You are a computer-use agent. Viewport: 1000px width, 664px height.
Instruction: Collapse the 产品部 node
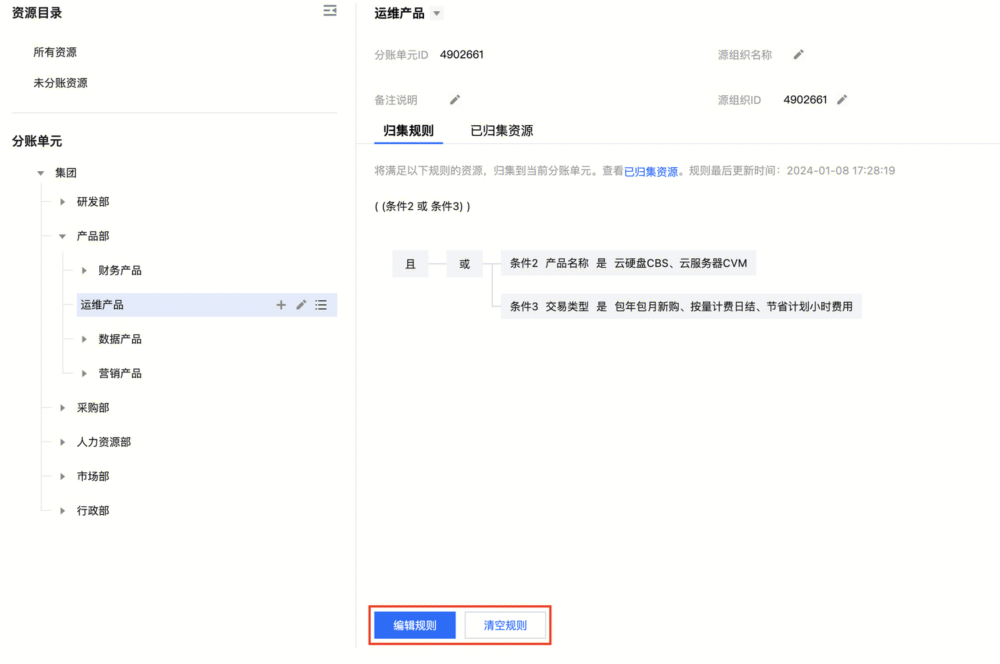pyautogui.click(x=63, y=236)
